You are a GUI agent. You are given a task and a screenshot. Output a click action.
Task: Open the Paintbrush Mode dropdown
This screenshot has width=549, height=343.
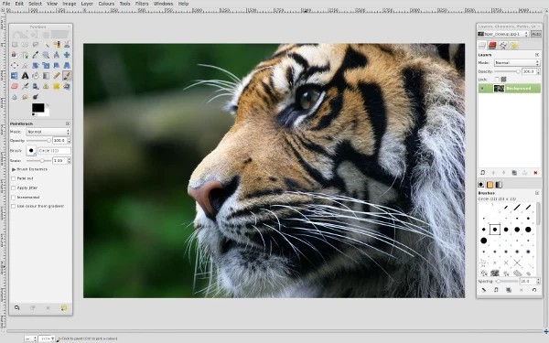tap(48, 132)
